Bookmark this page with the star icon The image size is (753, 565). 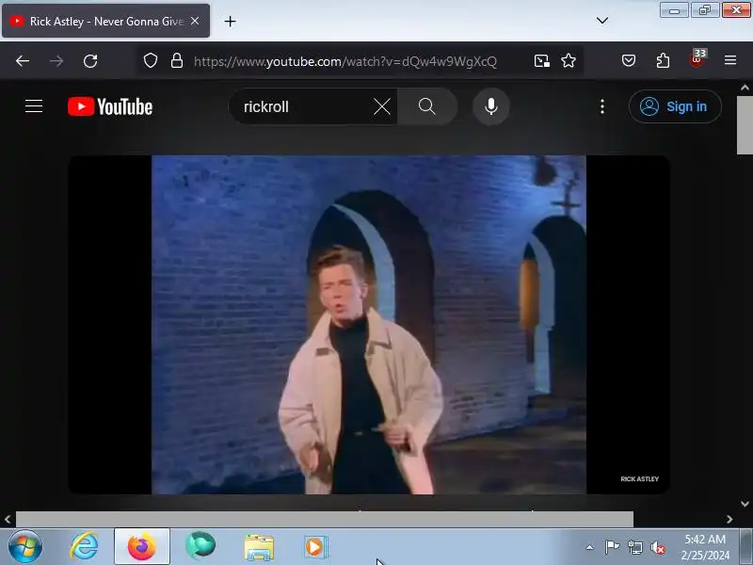click(x=569, y=60)
